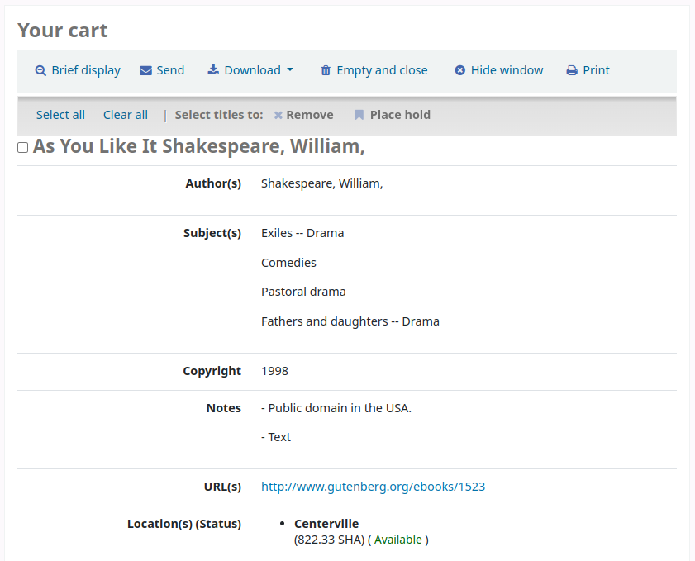Choose Empty and close from the toolbar
Screen dimensions: 695x561
pyautogui.click(x=374, y=70)
